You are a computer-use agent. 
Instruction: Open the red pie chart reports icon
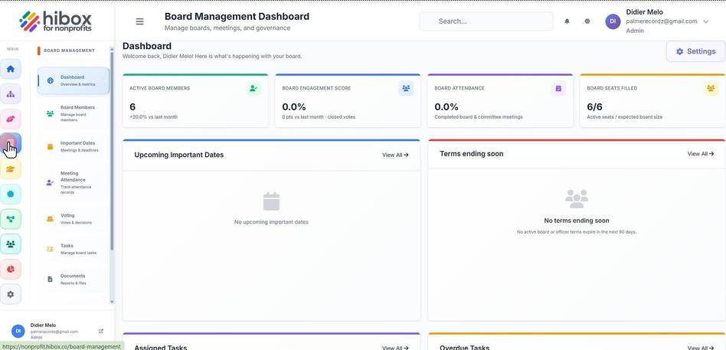coord(11,269)
